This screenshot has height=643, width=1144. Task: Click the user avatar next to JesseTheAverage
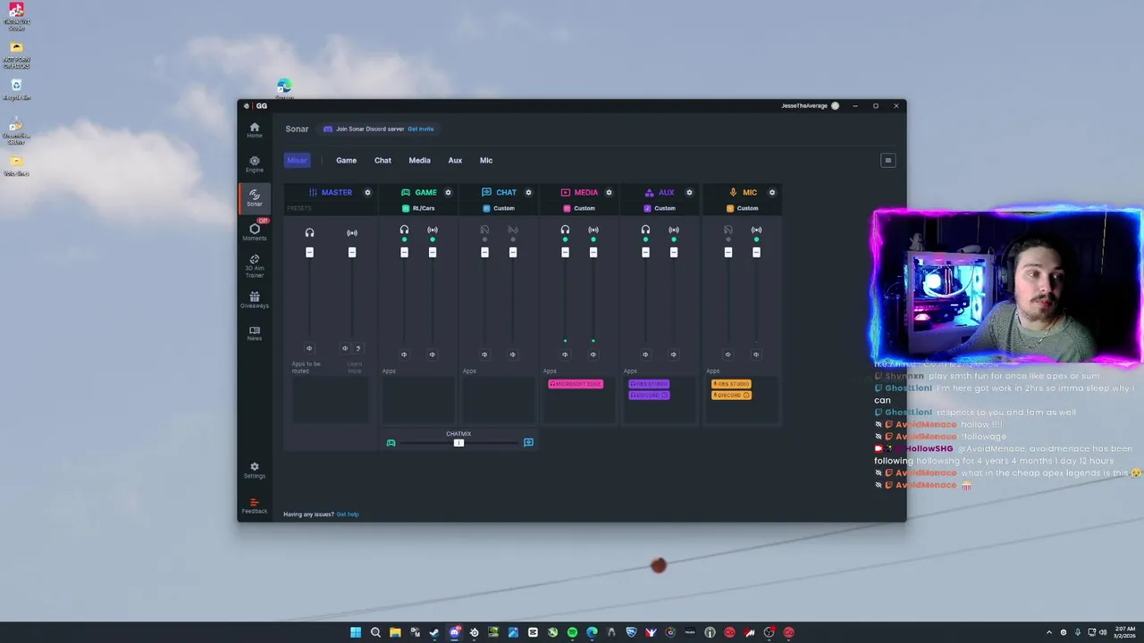tap(835, 105)
